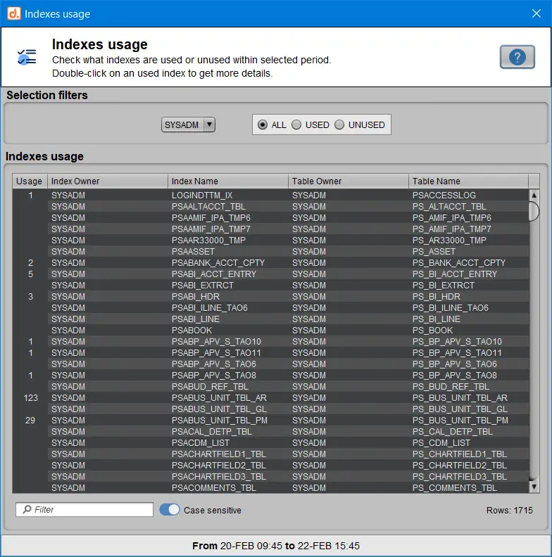Sort by the Table Name column header

point(468,181)
